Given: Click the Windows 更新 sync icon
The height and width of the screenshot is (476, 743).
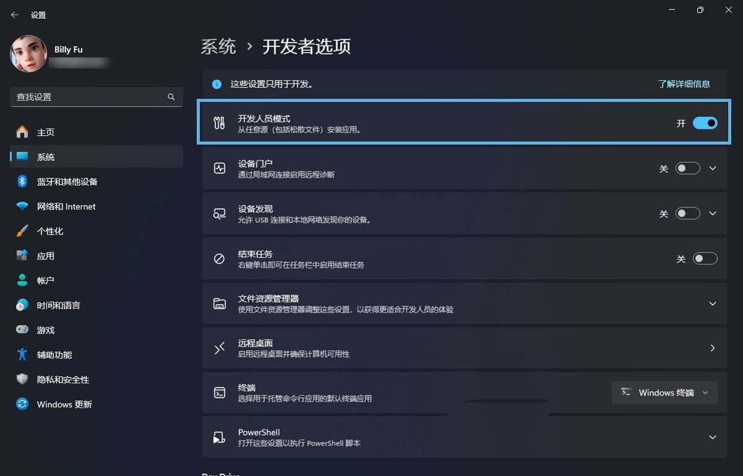Looking at the screenshot, I should (x=22, y=404).
